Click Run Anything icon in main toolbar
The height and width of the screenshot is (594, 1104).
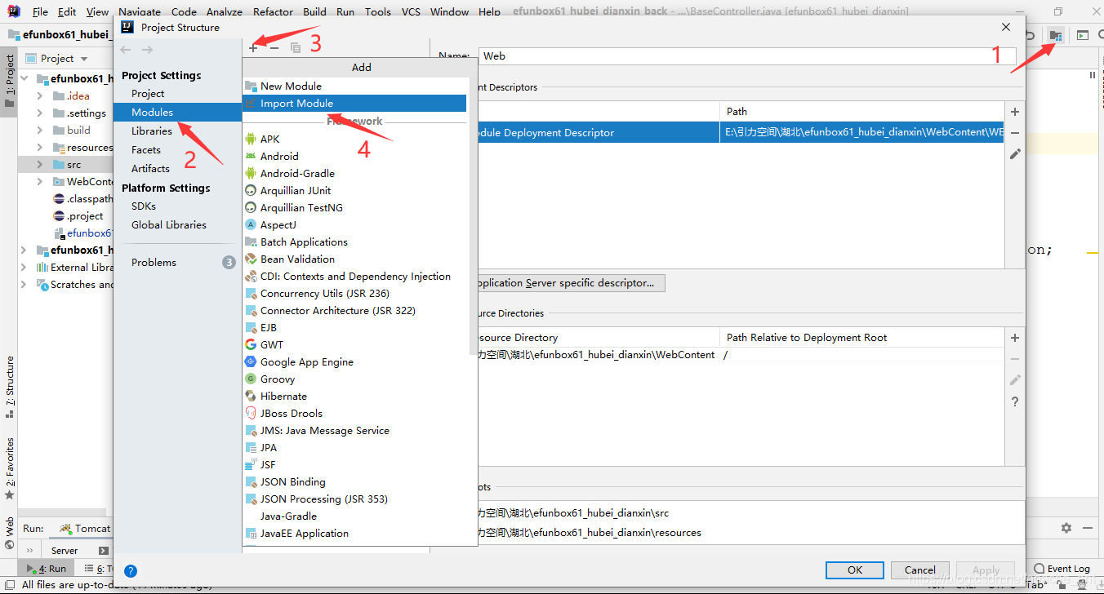[x=1082, y=35]
